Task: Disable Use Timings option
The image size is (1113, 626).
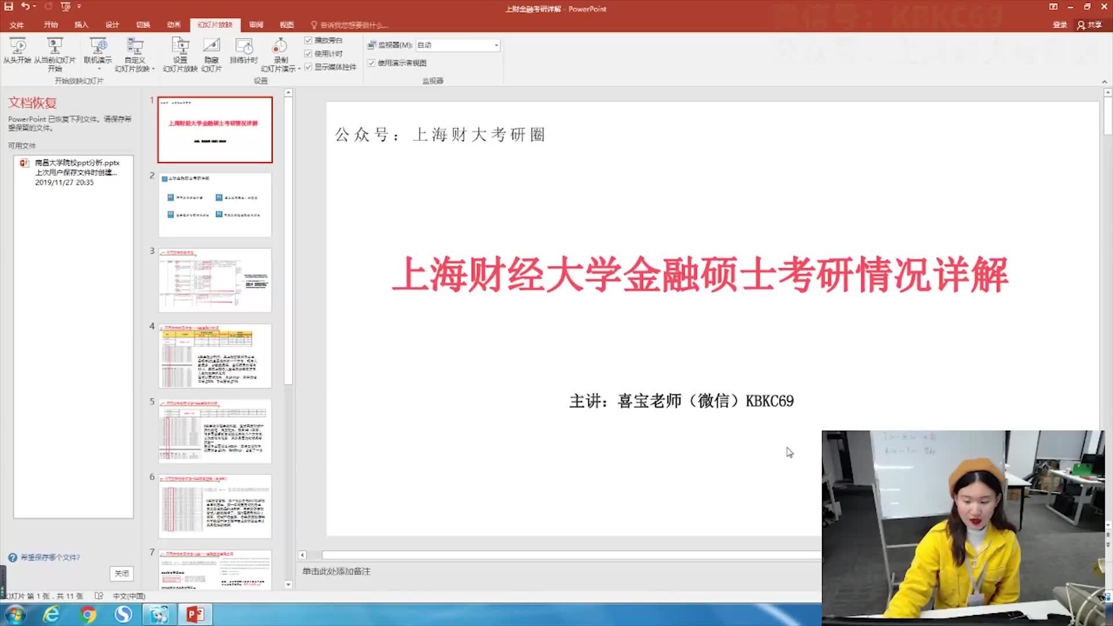Action: coord(308,53)
